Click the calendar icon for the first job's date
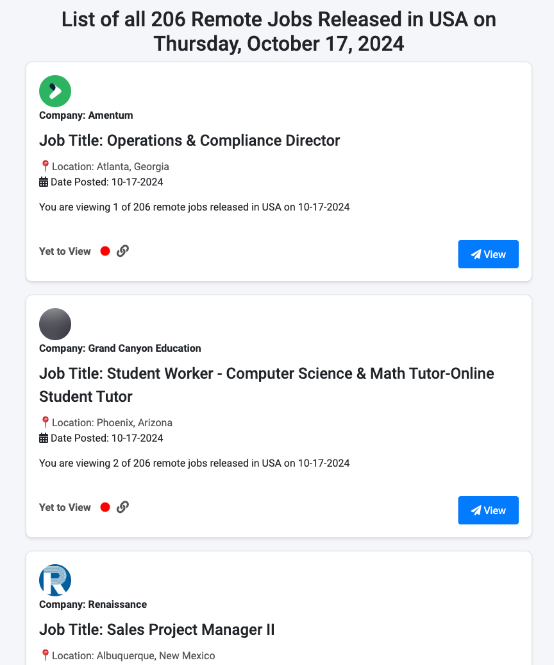 43,181
